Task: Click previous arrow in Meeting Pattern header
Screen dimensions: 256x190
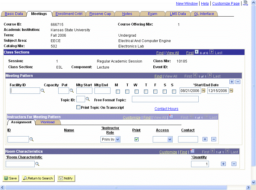Action: click(195, 75)
